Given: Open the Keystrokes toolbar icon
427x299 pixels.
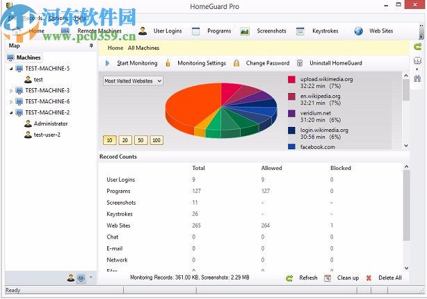Looking at the screenshot, I should 300,31.
